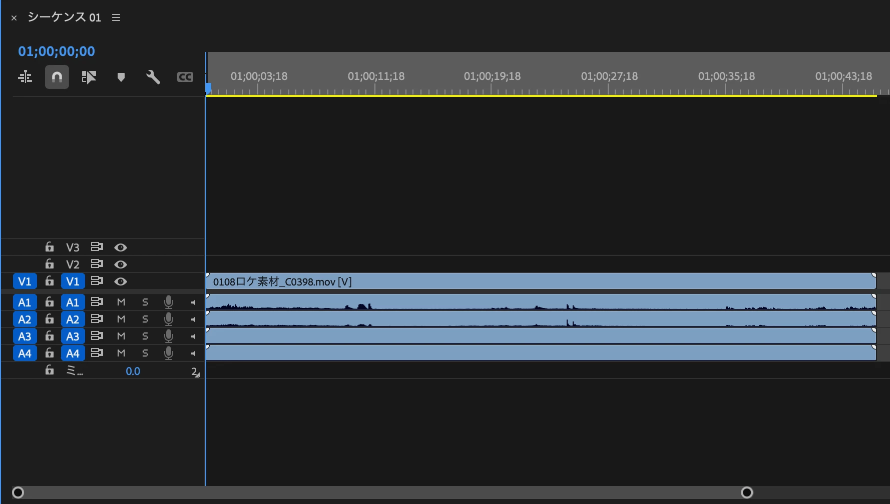Enable voice-over record on A4

[x=169, y=353]
